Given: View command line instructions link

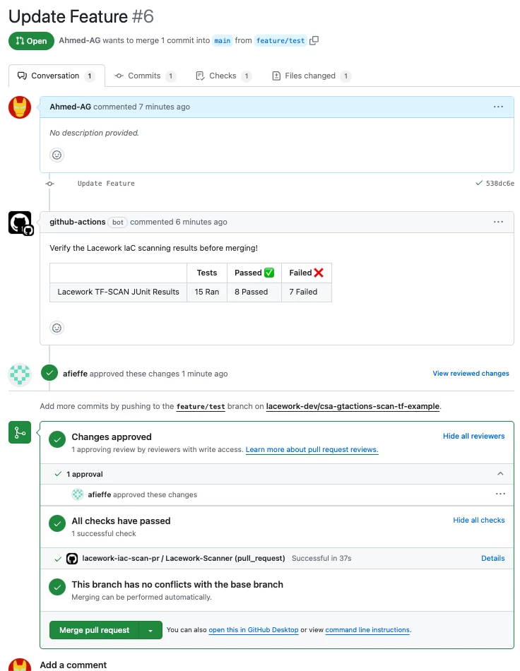Looking at the screenshot, I should point(367,630).
